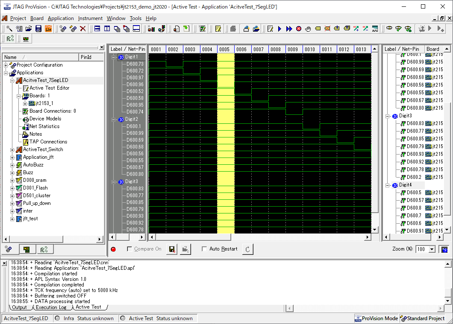Click the add-signal green arrow plus icon

tap(356, 29)
